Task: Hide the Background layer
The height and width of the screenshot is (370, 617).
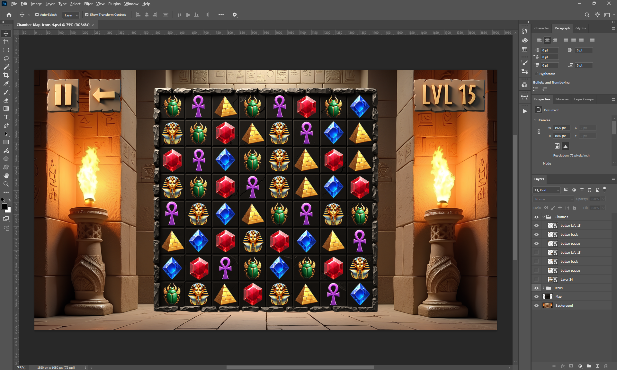Action: 536,305
